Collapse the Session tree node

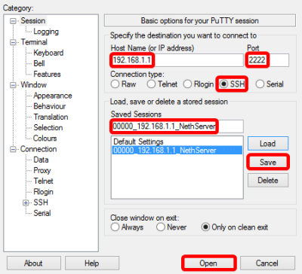(13, 21)
